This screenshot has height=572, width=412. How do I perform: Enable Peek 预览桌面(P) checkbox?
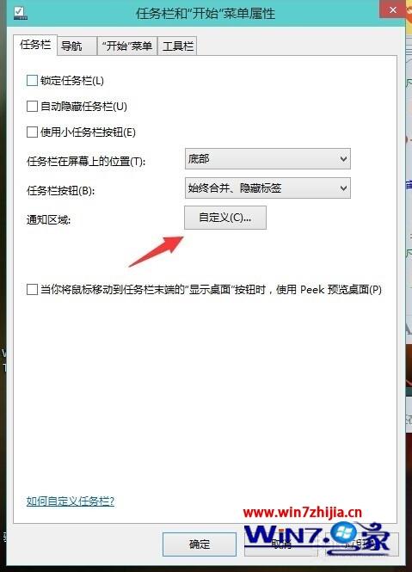pyautogui.click(x=32, y=290)
